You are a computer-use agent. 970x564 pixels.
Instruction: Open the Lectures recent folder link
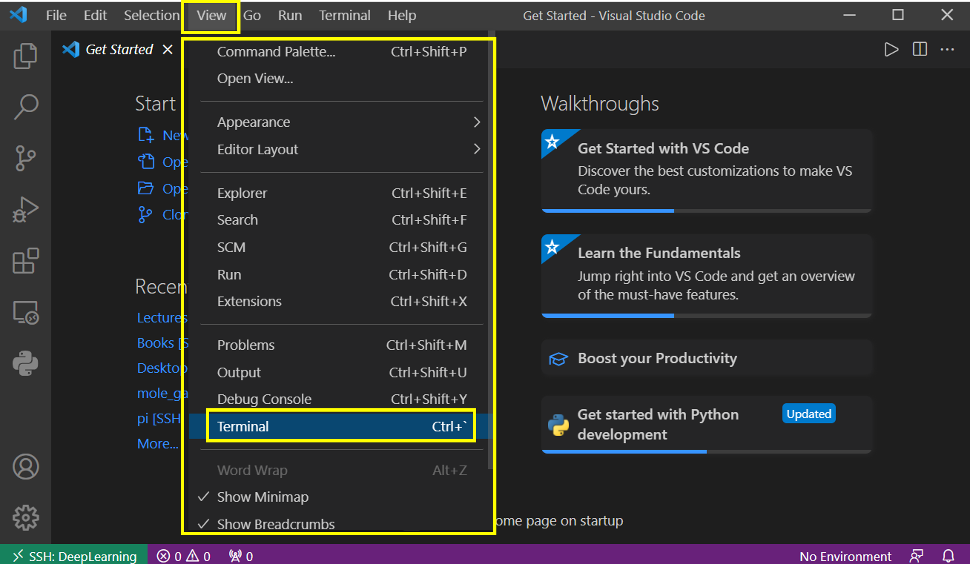coord(162,318)
